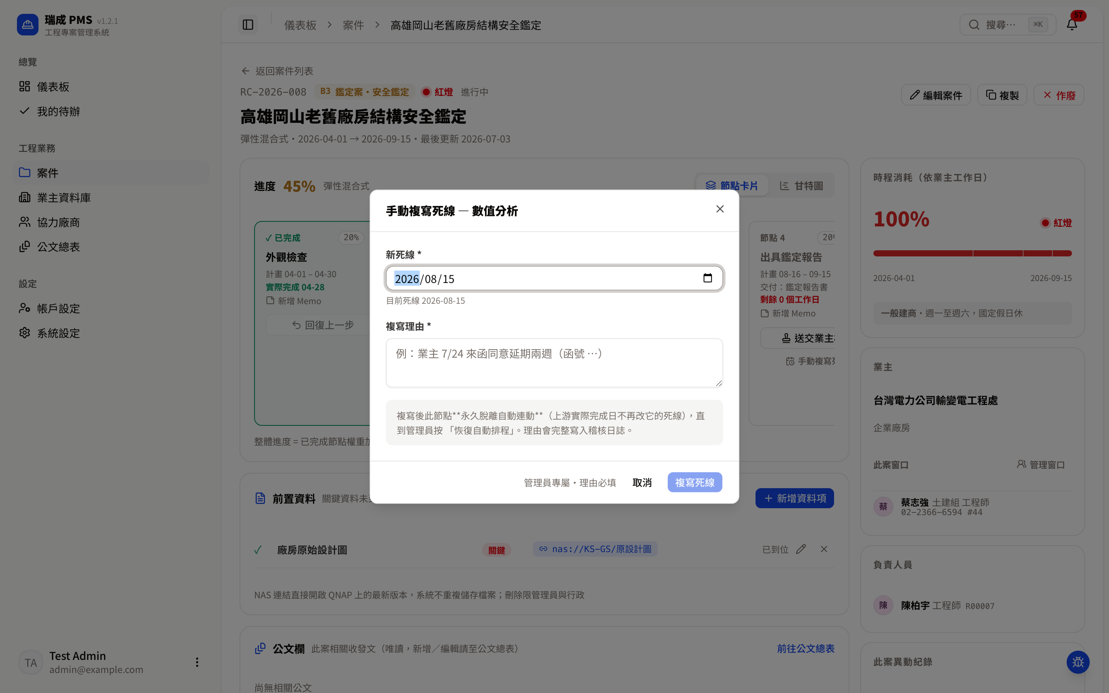Click the 時程消耗 red progress bar
This screenshot has height=693, width=1109.
pos(972,253)
